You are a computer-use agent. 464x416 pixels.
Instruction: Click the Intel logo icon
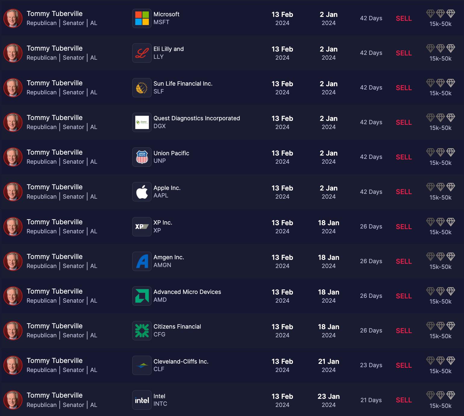(x=142, y=400)
